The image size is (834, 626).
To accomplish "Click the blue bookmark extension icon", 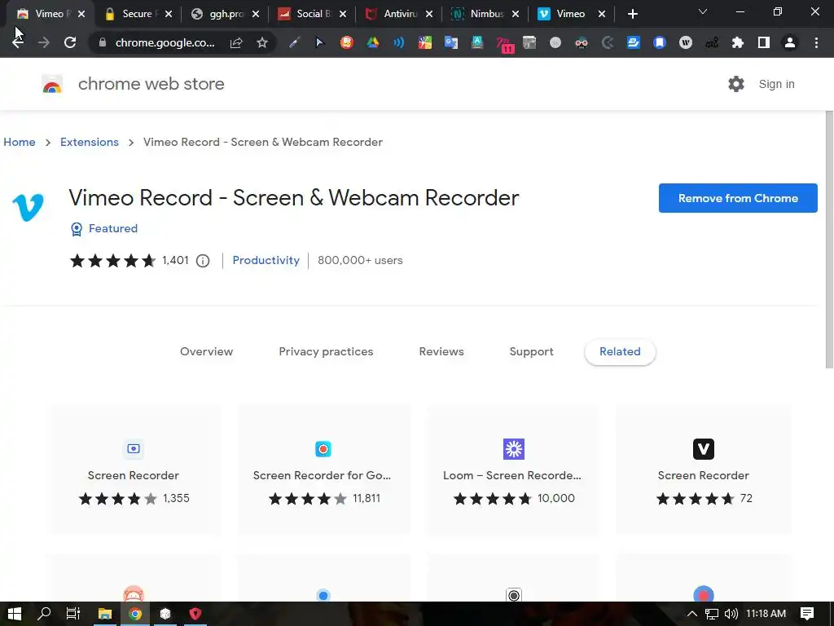I will 660,42.
